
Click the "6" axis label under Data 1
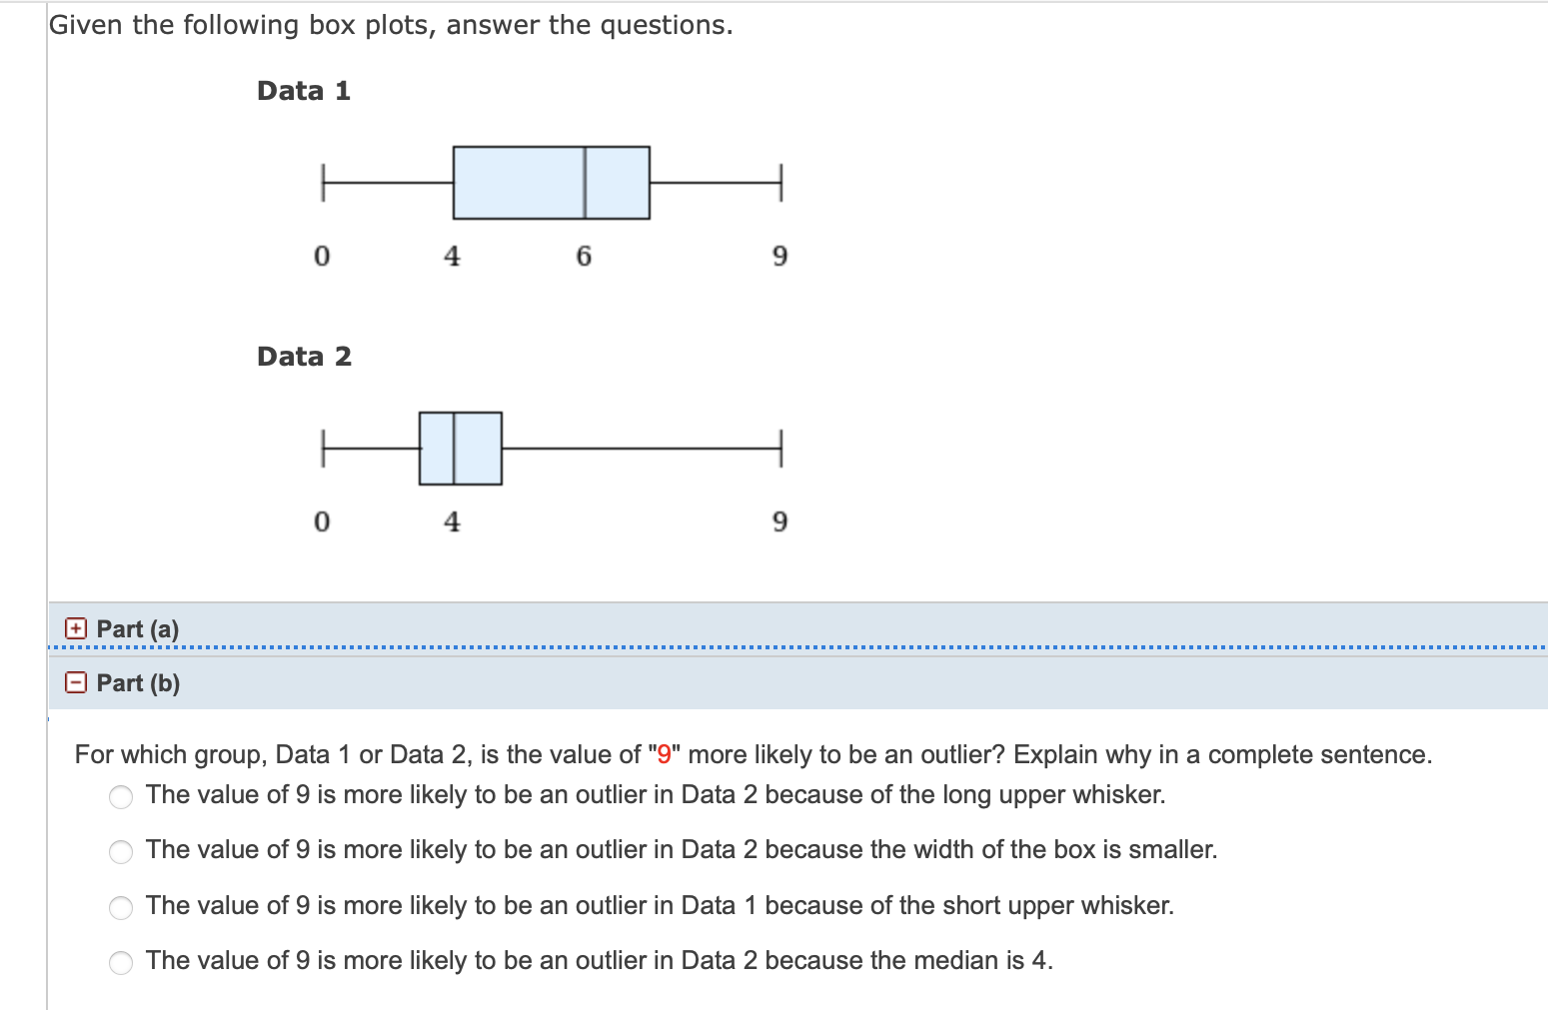(x=583, y=256)
